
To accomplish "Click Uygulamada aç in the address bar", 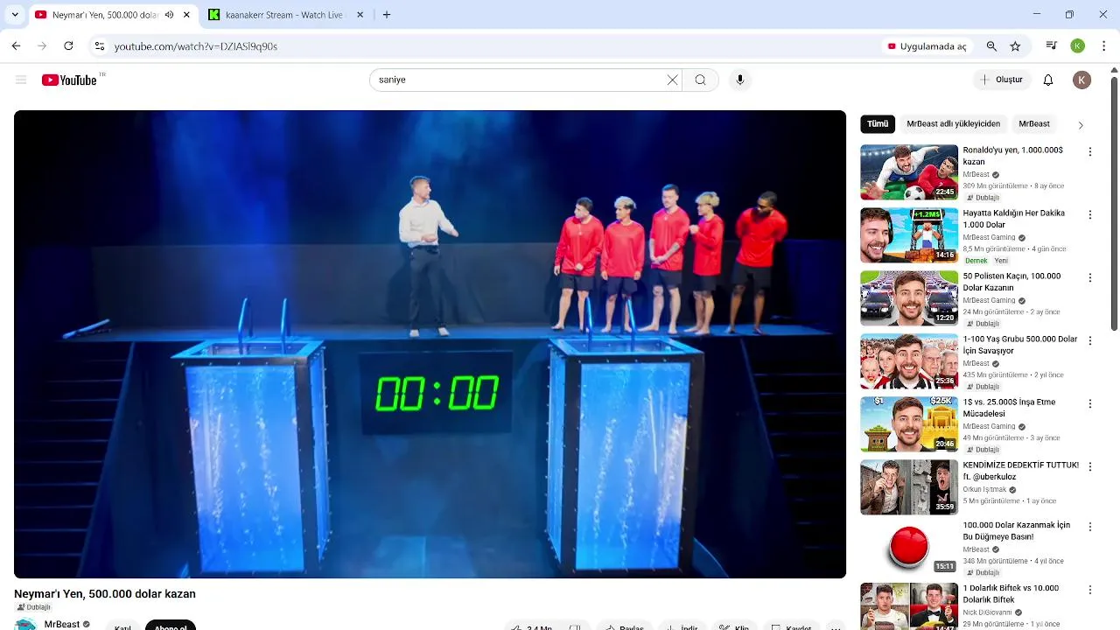I will click(x=927, y=46).
